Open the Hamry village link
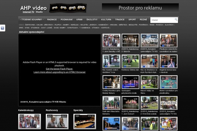 coord(66,25)
